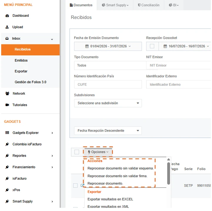The width and height of the screenshot is (212, 211).
Task: Open the Fecha Recepción Descendente sort dropdown
Action: tap(108, 130)
